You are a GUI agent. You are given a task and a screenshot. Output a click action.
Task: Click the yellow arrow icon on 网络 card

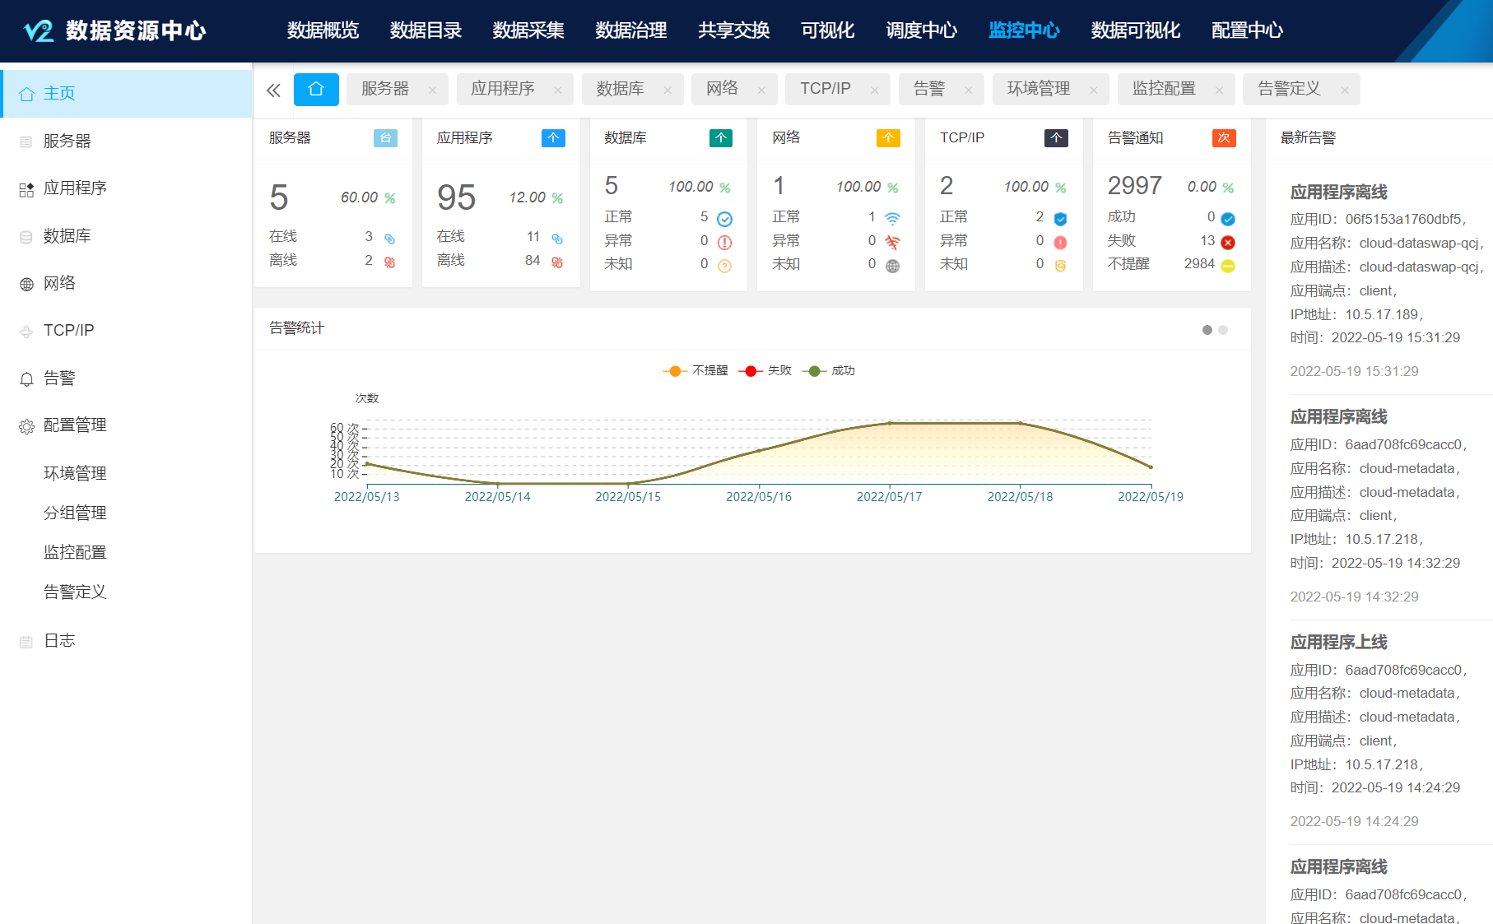pyautogui.click(x=888, y=138)
